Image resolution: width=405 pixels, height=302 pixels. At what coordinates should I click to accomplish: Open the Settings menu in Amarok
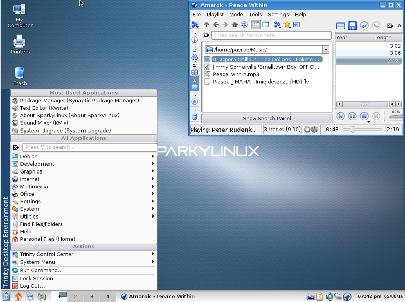pos(278,15)
